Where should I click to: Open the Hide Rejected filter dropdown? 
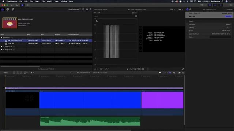[x=74, y=9]
